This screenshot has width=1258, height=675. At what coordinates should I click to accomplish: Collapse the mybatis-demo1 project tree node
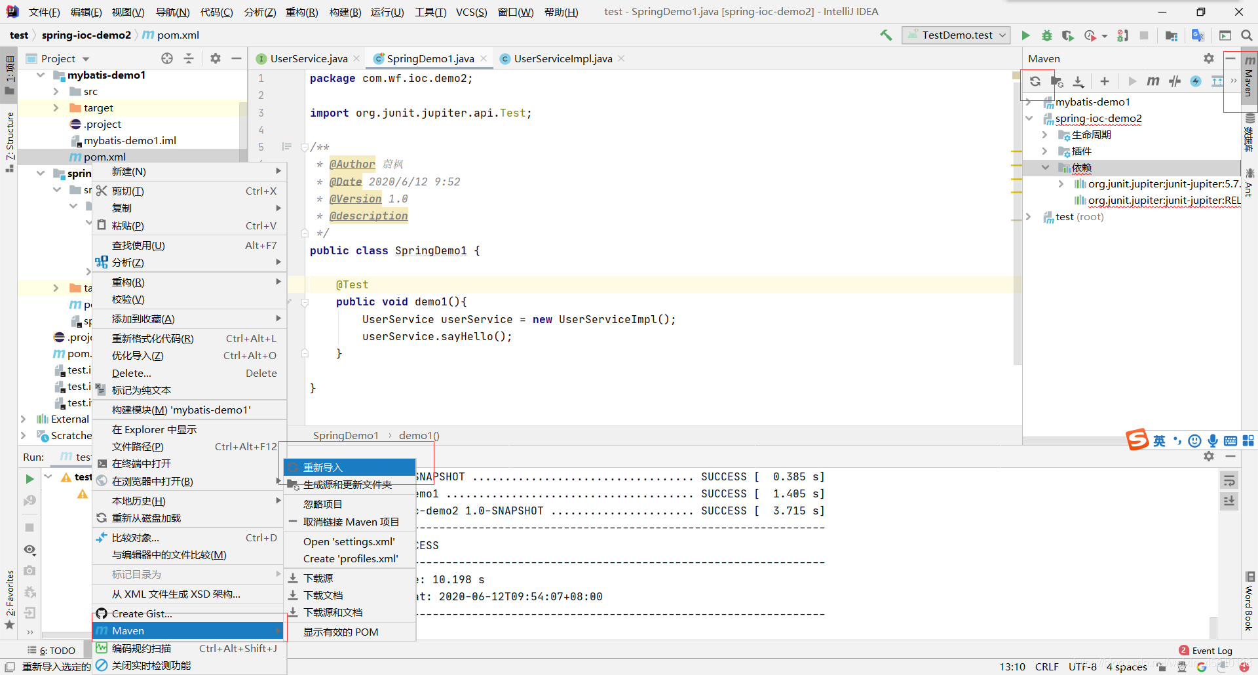click(41, 75)
